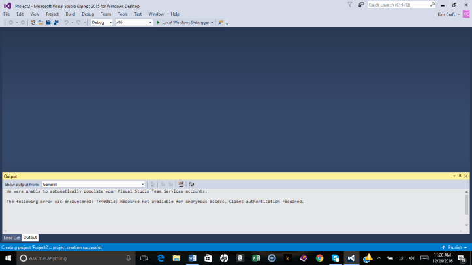
Task: Click the Navigate Backward icon
Action: coord(11,23)
